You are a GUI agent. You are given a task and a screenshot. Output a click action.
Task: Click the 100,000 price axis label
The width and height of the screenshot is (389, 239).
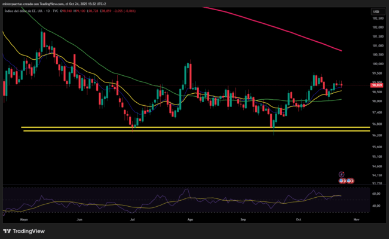pyautogui.click(x=377, y=63)
